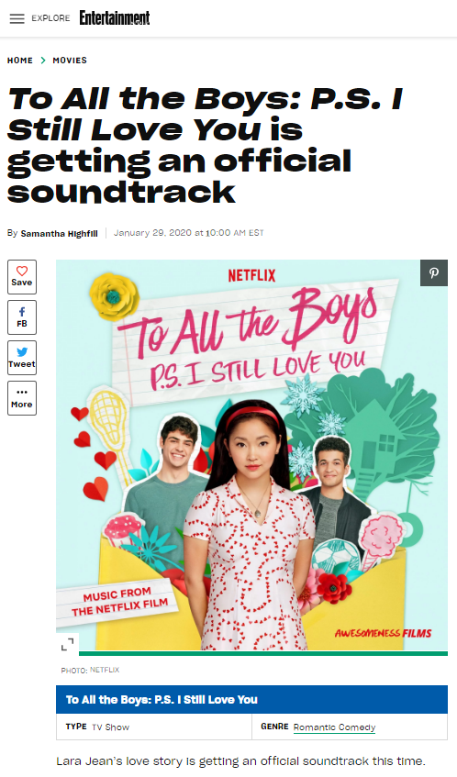Tweet this article
The image size is (457, 777).
tap(22, 357)
